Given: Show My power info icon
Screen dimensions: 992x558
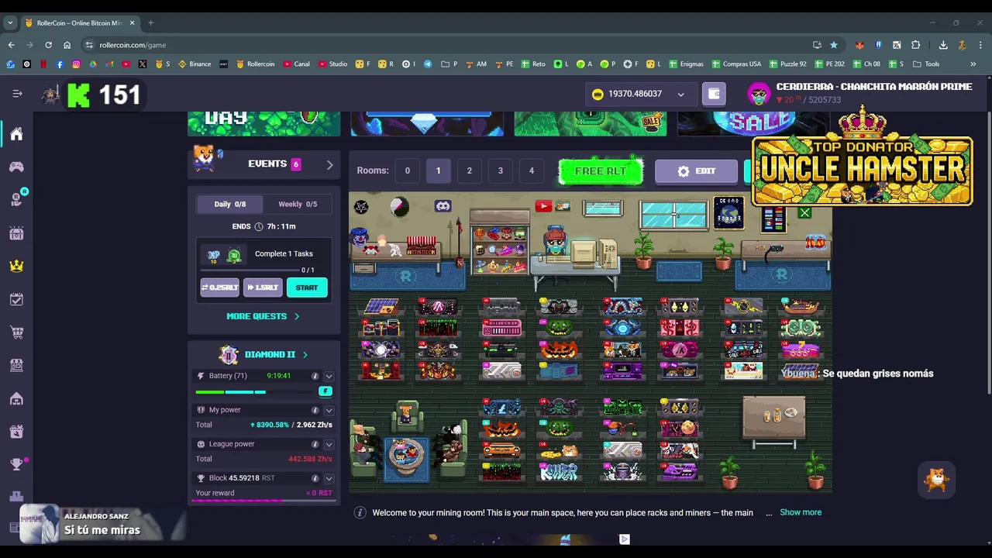Looking at the screenshot, I should [x=315, y=410].
